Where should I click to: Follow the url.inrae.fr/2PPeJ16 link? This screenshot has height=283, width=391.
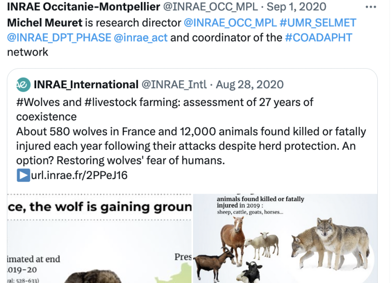79,175
